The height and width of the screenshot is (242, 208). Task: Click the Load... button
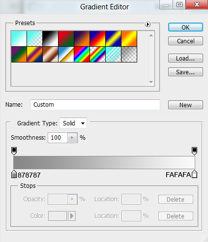pos(185,58)
